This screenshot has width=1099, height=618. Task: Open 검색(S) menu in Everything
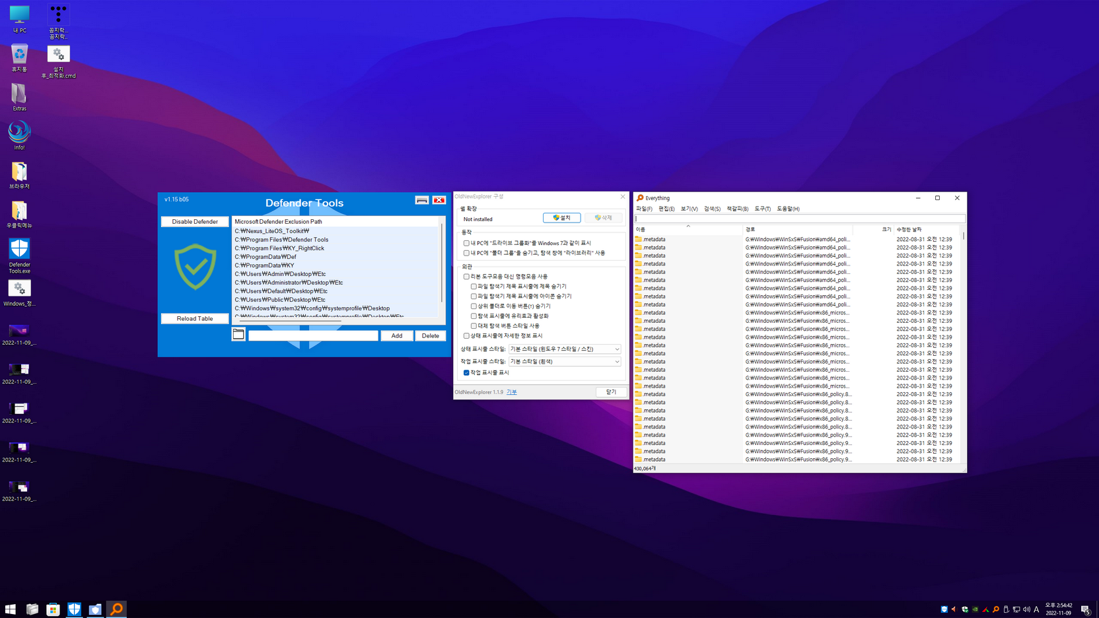pyautogui.click(x=712, y=209)
